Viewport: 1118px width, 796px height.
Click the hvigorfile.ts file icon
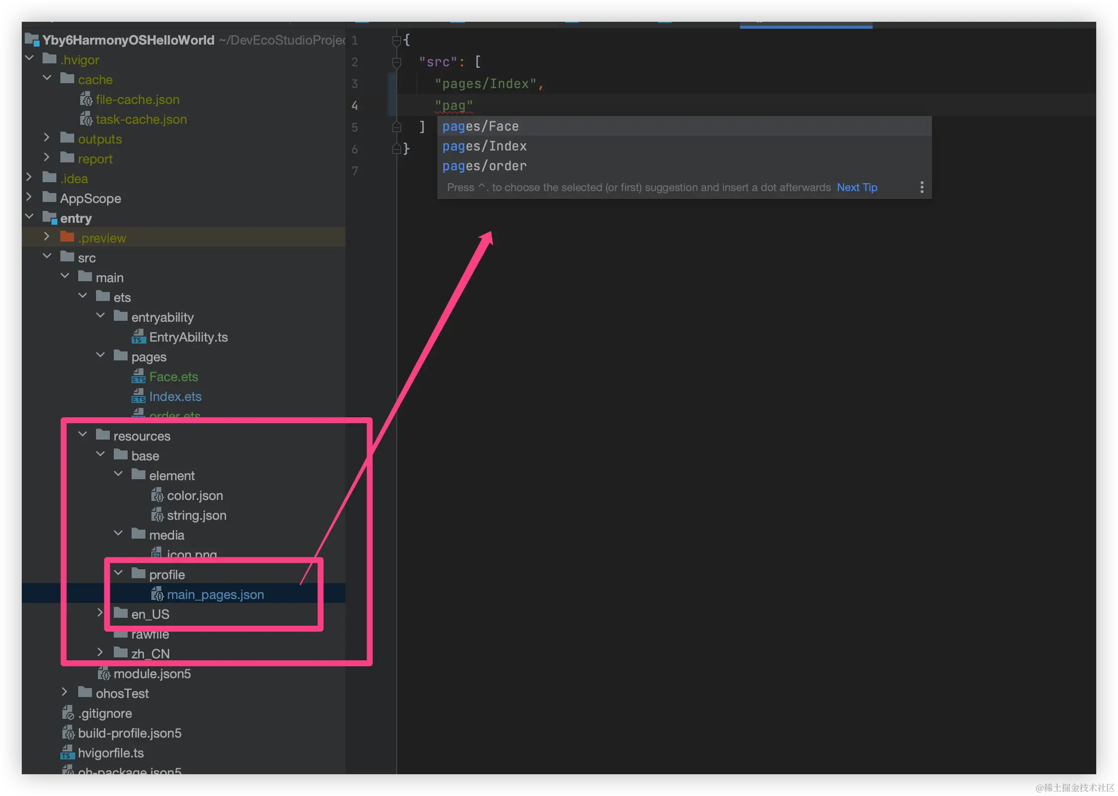[67, 752]
